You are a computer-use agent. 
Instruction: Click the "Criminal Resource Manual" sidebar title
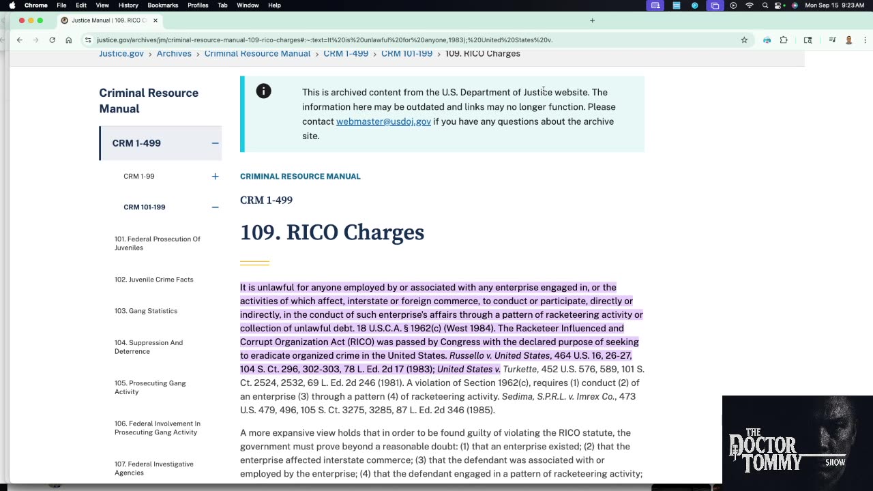tap(149, 100)
